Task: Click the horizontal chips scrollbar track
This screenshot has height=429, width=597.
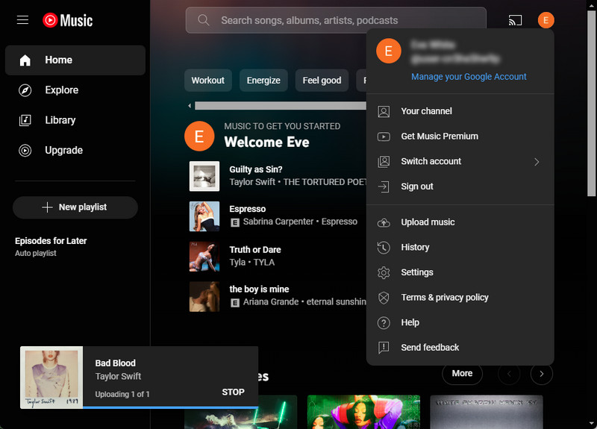Action: coord(281,105)
